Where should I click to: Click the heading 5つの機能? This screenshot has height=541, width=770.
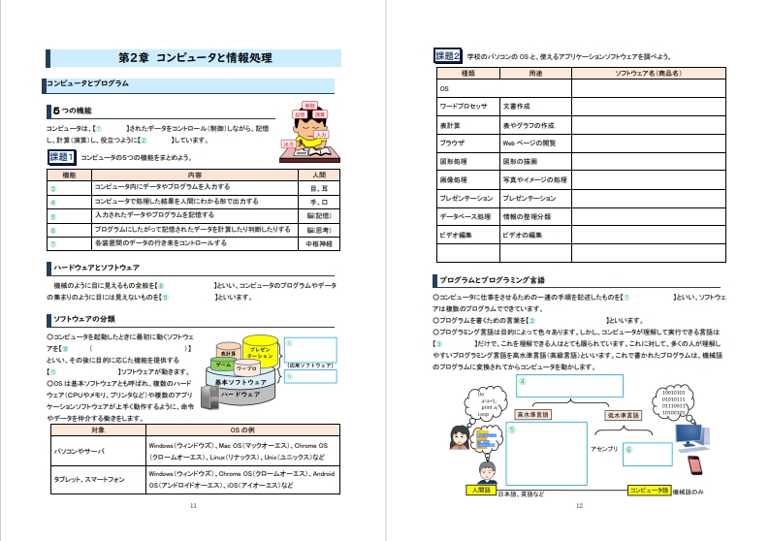pos(72,111)
